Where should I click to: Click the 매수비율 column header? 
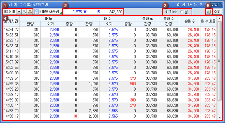click(x=208, y=21)
